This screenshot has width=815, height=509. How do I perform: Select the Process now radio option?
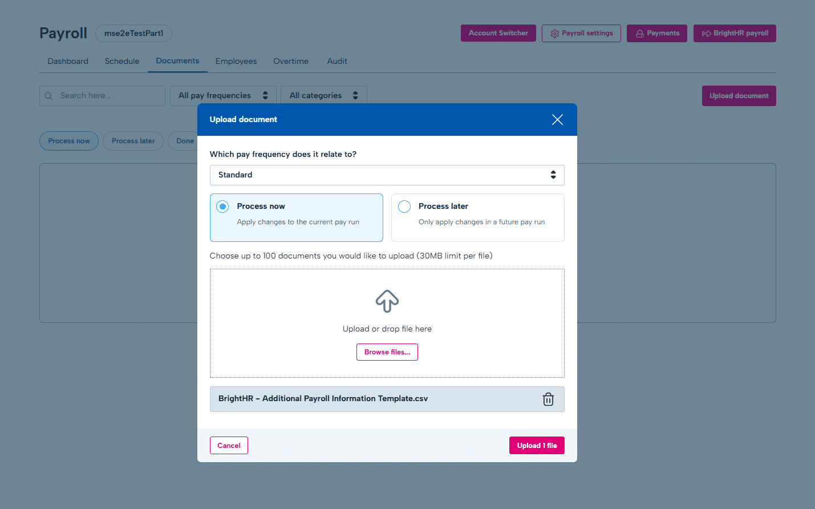222,207
